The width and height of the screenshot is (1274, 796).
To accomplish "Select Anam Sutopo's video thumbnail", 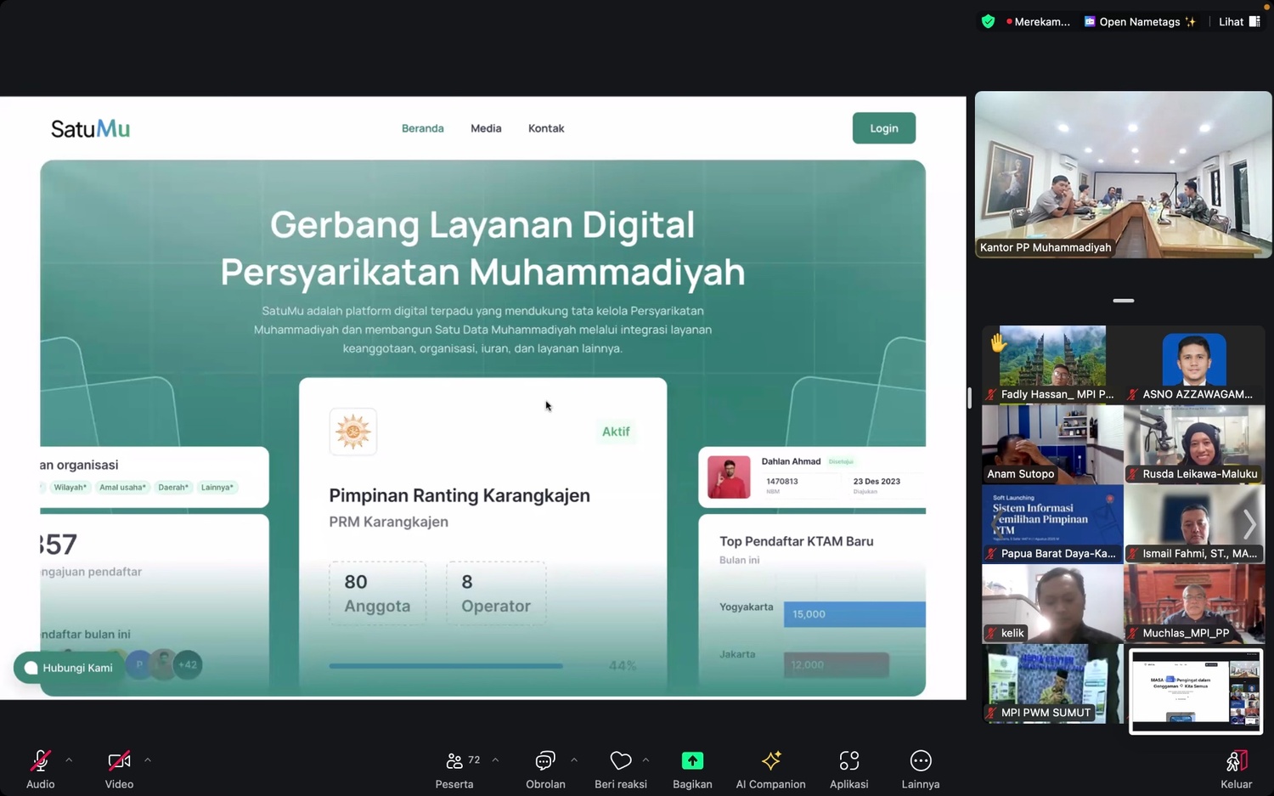I will pyautogui.click(x=1051, y=442).
